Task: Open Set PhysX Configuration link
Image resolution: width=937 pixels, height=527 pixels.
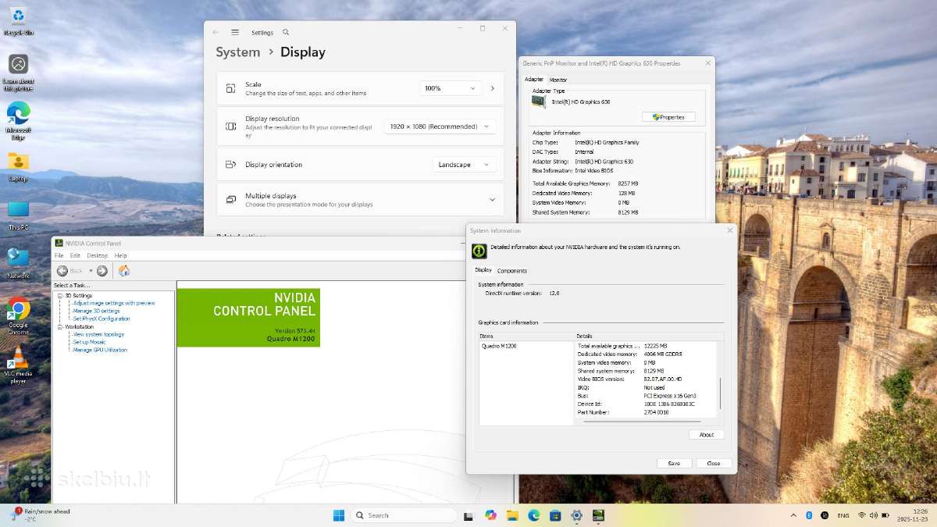Action: (x=102, y=319)
